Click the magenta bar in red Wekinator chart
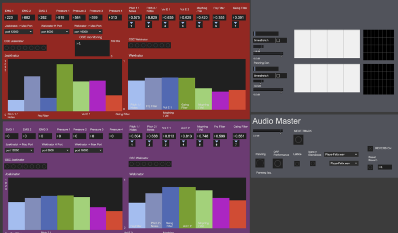 [x=220, y=101]
